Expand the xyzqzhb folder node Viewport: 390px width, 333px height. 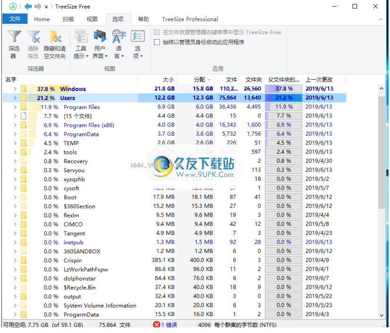(15, 179)
